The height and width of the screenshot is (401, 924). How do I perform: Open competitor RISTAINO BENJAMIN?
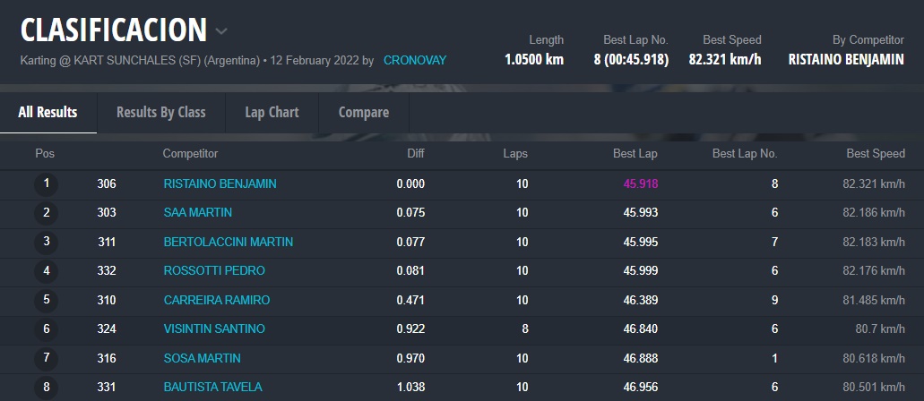click(220, 183)
